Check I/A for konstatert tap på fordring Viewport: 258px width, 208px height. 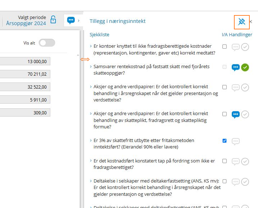click(225, 161)
